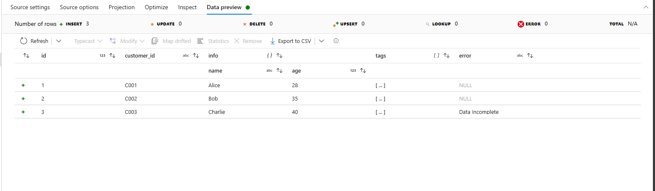Open the Projection tab
This screenshot has width=655, height=191.
[x=122, y=8]
